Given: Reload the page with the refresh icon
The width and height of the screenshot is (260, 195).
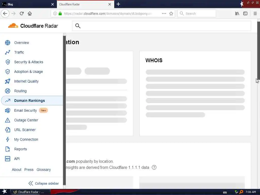Looking at the screenshot, I should [22, 13].
